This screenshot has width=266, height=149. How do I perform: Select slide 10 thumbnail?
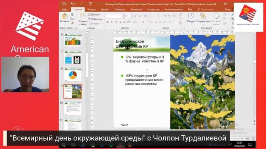(73, 108)
